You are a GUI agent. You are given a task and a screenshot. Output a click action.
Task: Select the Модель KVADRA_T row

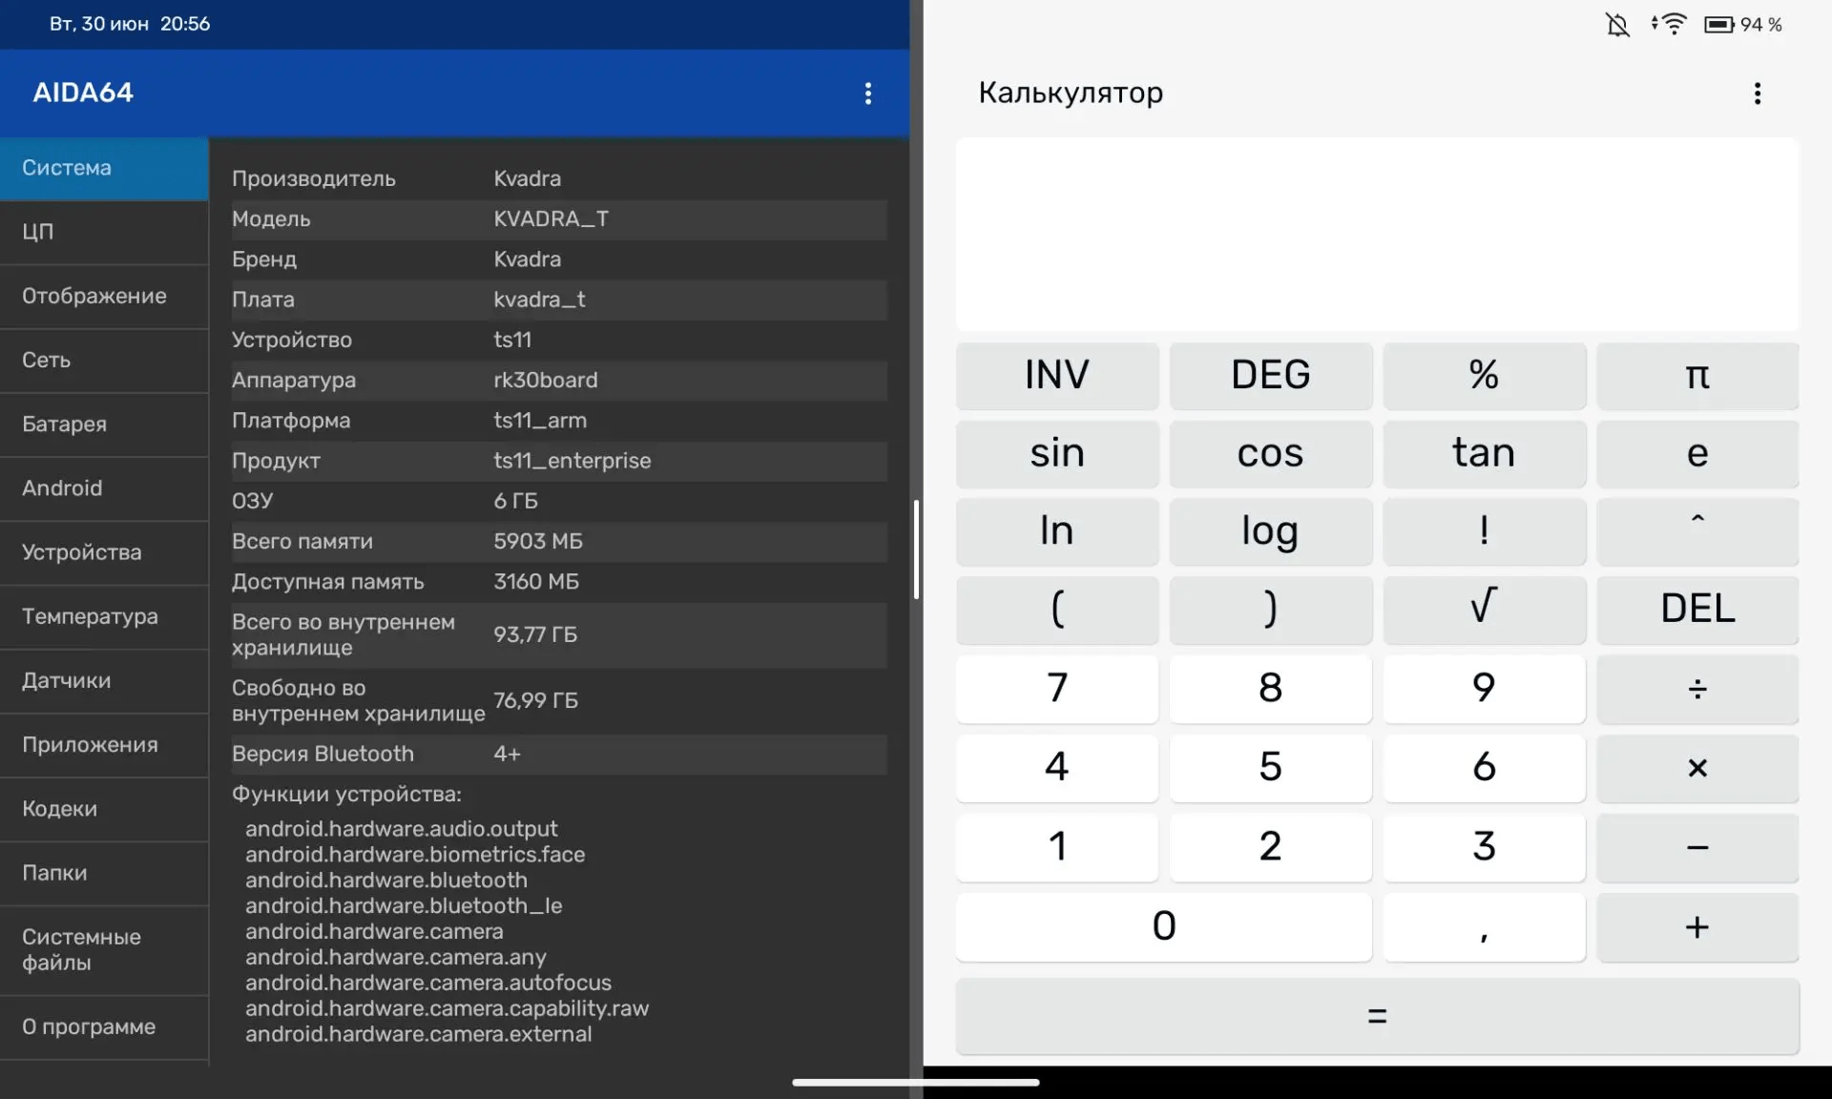pyautogui.click(x=559, y=219)
